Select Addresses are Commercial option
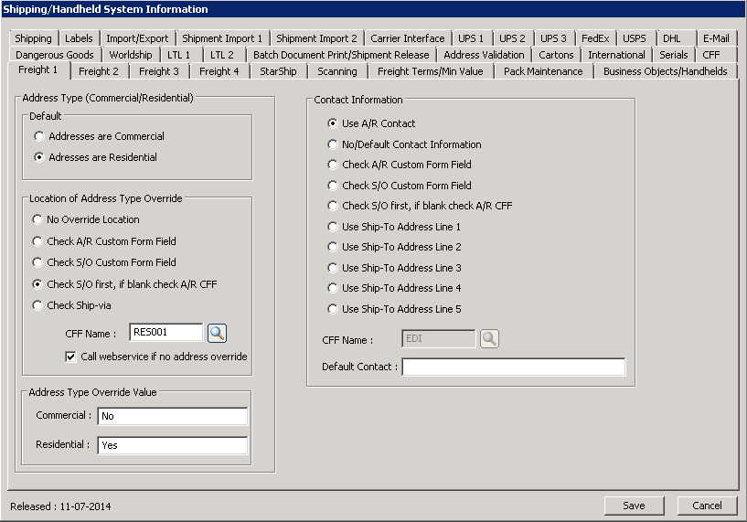The height and width of the screenshot is (522, 747). (39, 136)
